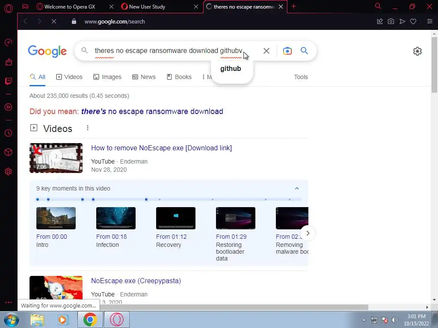The height and width of the screenshot is (328, 438).
Task: Open Windows Explorer from taskbar
Action: tap(37, 319)
